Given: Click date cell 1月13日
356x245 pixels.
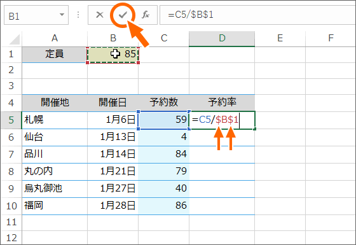Looking at the screenshot, I should (113, 137).
